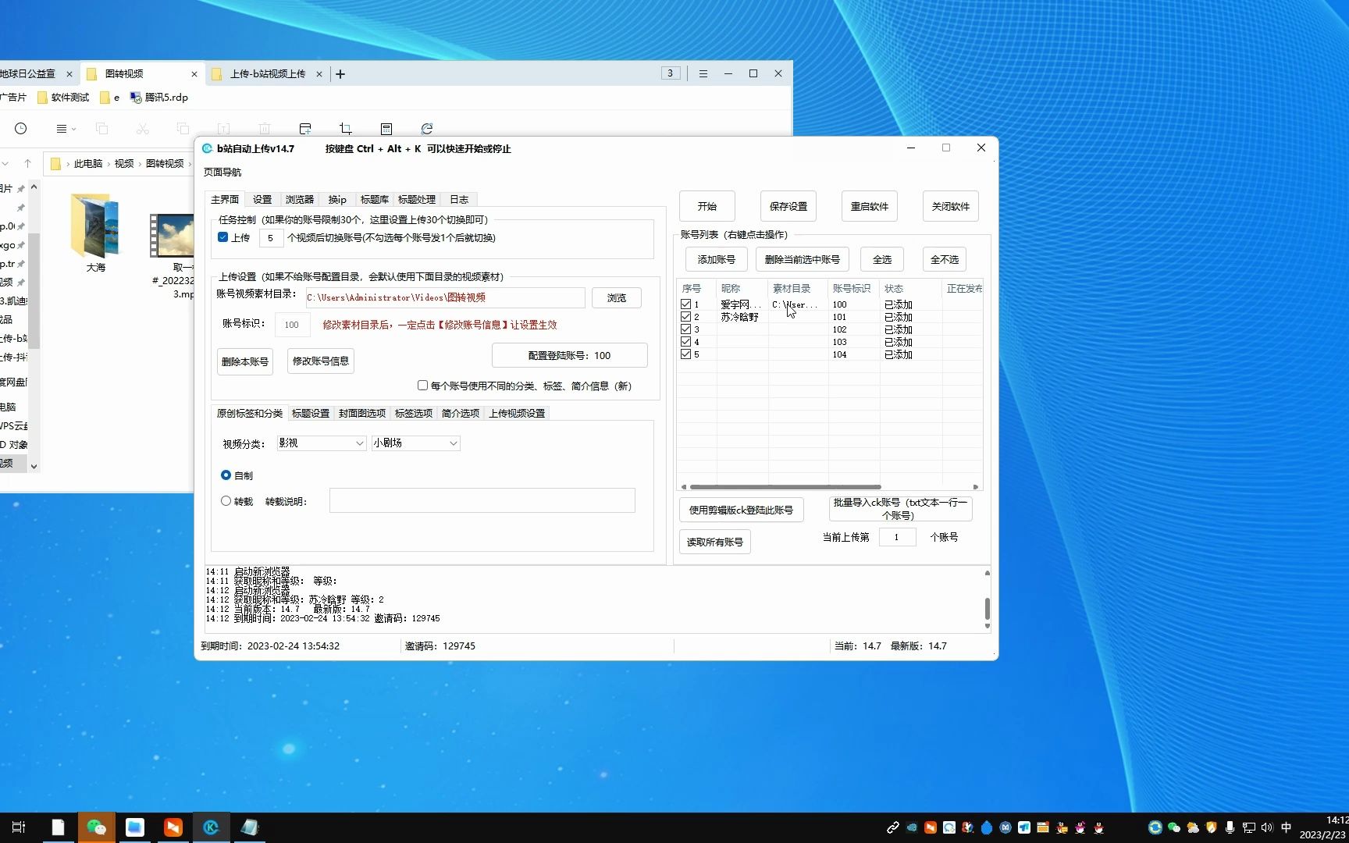Click the 配置登陆账号: 100 button

569,355
